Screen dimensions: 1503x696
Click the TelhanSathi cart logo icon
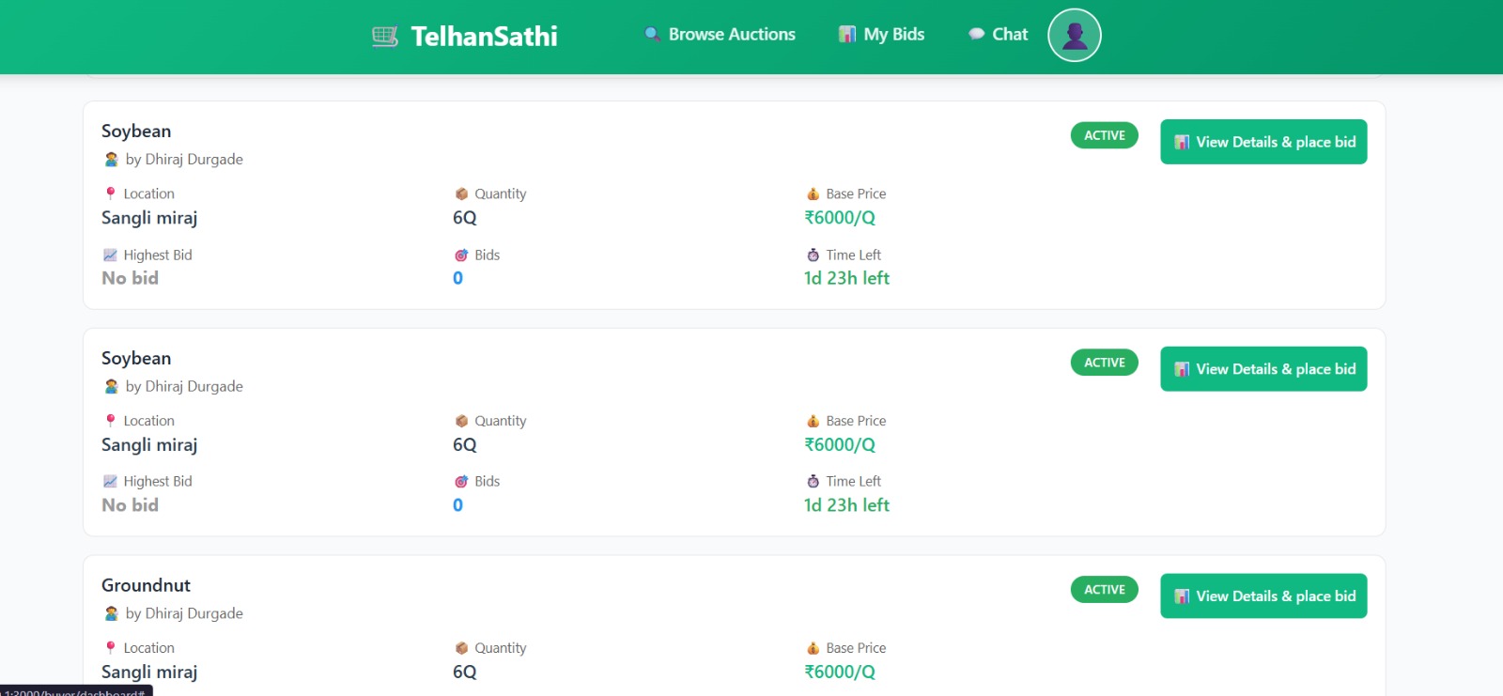coord(385,35)
